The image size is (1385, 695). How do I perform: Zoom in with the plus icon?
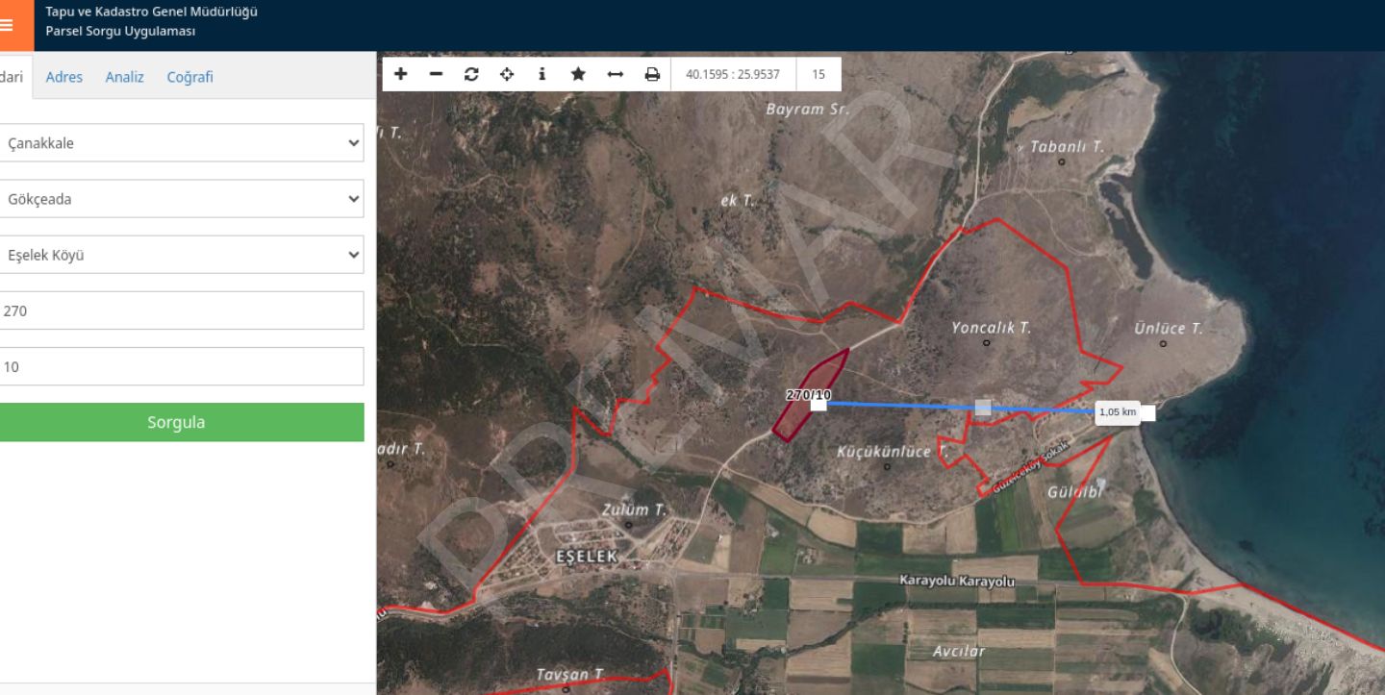[x=401, y=74]
